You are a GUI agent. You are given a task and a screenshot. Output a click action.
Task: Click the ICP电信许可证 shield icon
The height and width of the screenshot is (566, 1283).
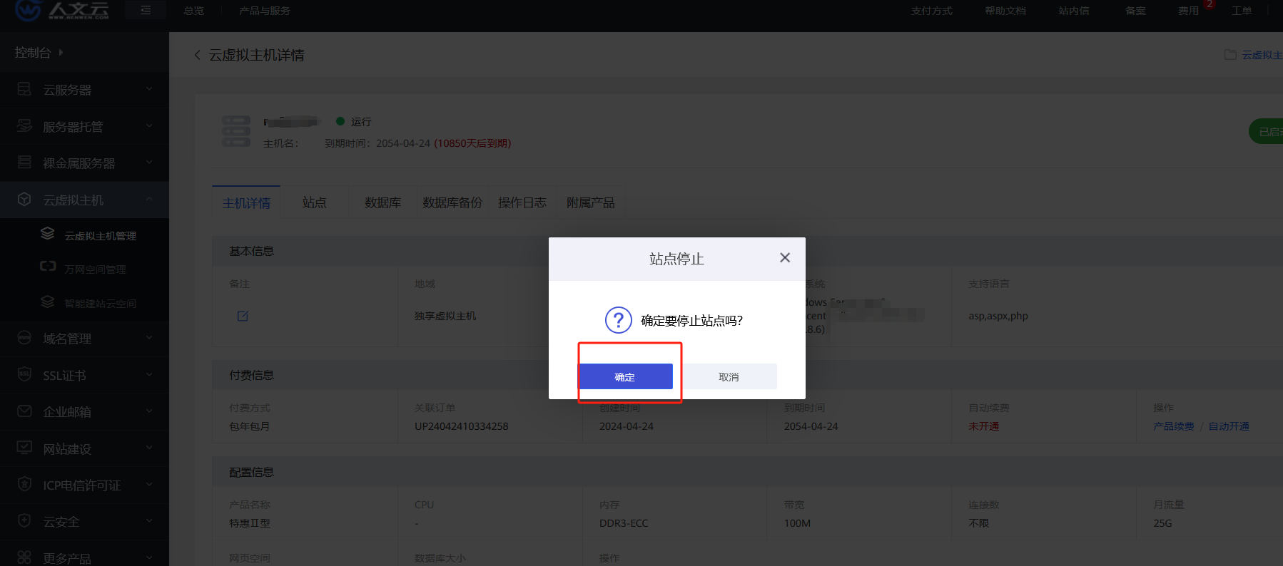[x=24, y=483]
